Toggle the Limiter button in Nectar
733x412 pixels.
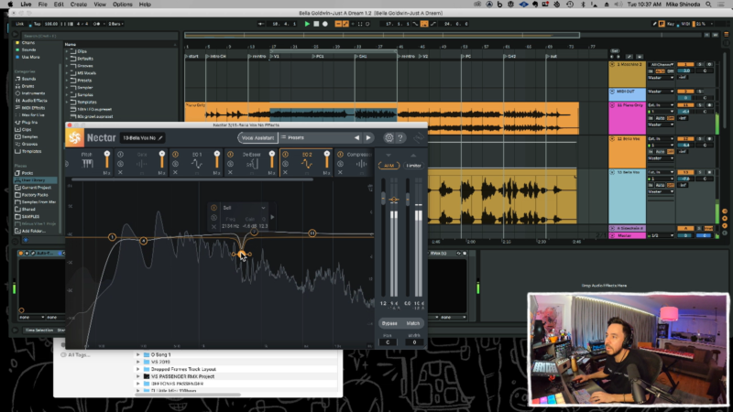(415, 165)
